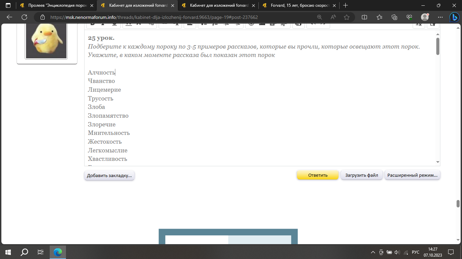Click the Загрузить файл button
462x259 pixels.
coord(362,175)
